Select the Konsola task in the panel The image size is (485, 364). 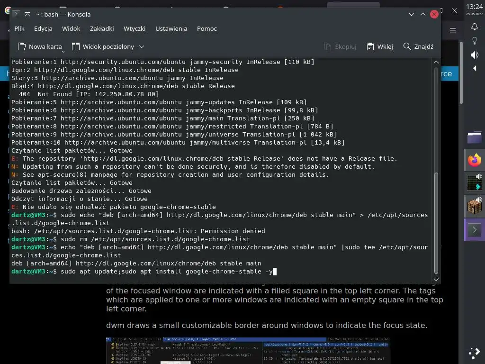pos(475,229)
